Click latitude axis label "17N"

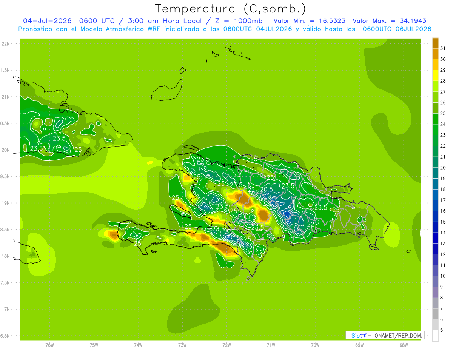5,310
